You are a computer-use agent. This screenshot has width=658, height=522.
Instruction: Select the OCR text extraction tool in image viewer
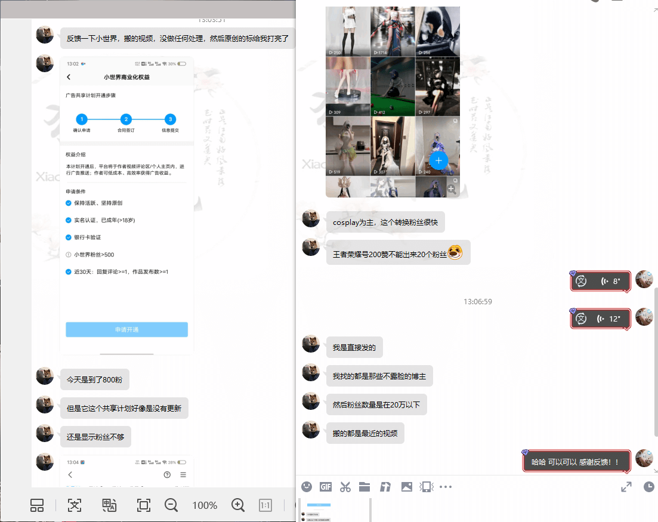pos(74,505)
